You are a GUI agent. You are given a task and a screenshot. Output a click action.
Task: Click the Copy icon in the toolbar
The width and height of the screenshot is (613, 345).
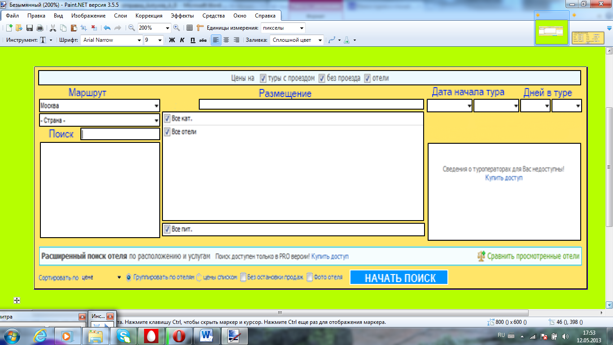click(63, 28)
